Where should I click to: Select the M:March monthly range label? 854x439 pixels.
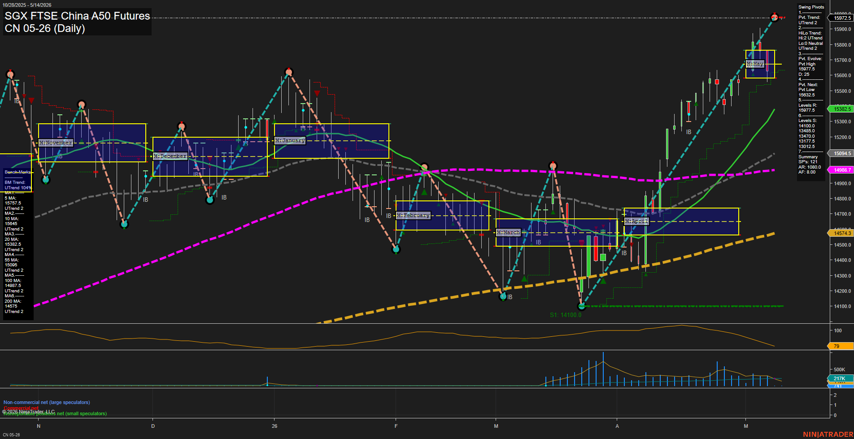508,232
